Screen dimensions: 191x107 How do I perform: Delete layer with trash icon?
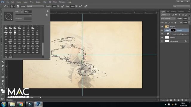[186, 100]
